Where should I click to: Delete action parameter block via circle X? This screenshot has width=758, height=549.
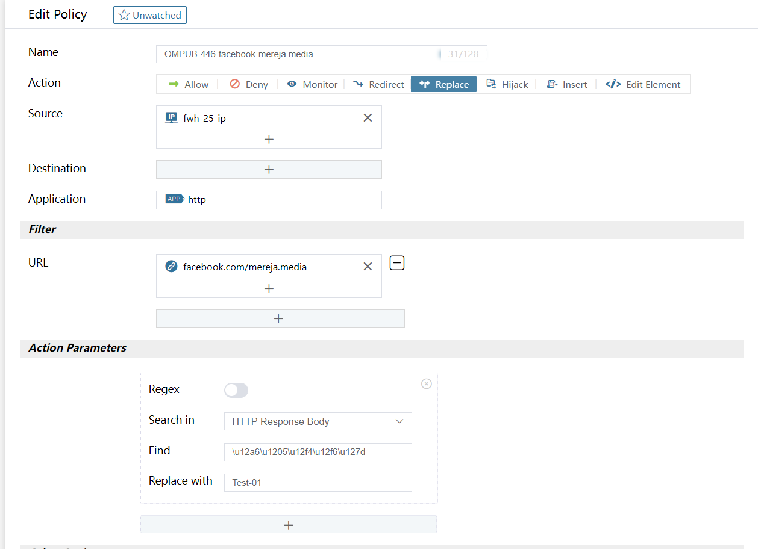[427, 383]
